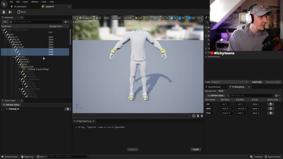The height and width of the screenshot is (159, 283).
Task: Open the IK Goal dropdown for root chain
Action: (x=256, y=104)
